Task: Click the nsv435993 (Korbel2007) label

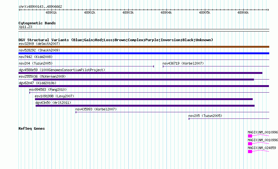Action: (x=96, y=109)
